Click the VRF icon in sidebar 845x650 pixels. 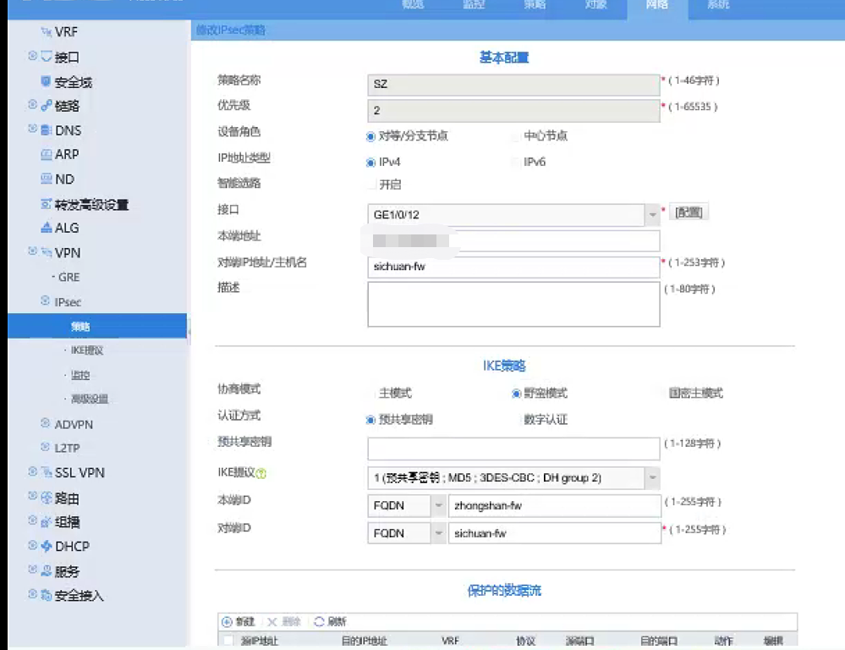click(47, 32)
